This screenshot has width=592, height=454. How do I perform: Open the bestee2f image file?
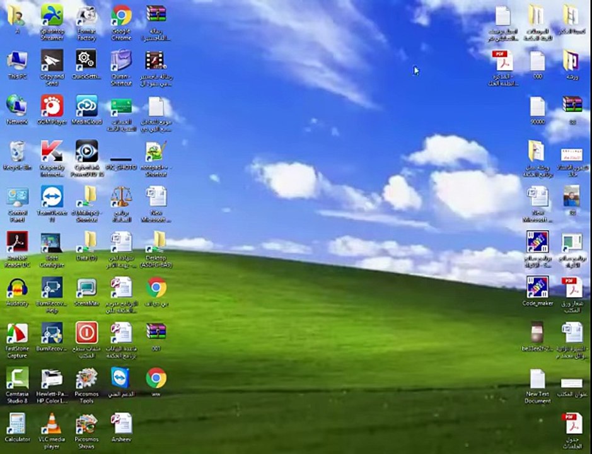(x=538, y=336)
